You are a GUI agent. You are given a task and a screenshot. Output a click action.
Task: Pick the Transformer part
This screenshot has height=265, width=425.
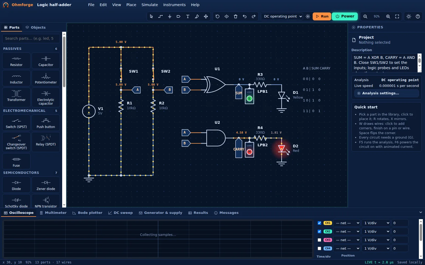pos(16,97)
